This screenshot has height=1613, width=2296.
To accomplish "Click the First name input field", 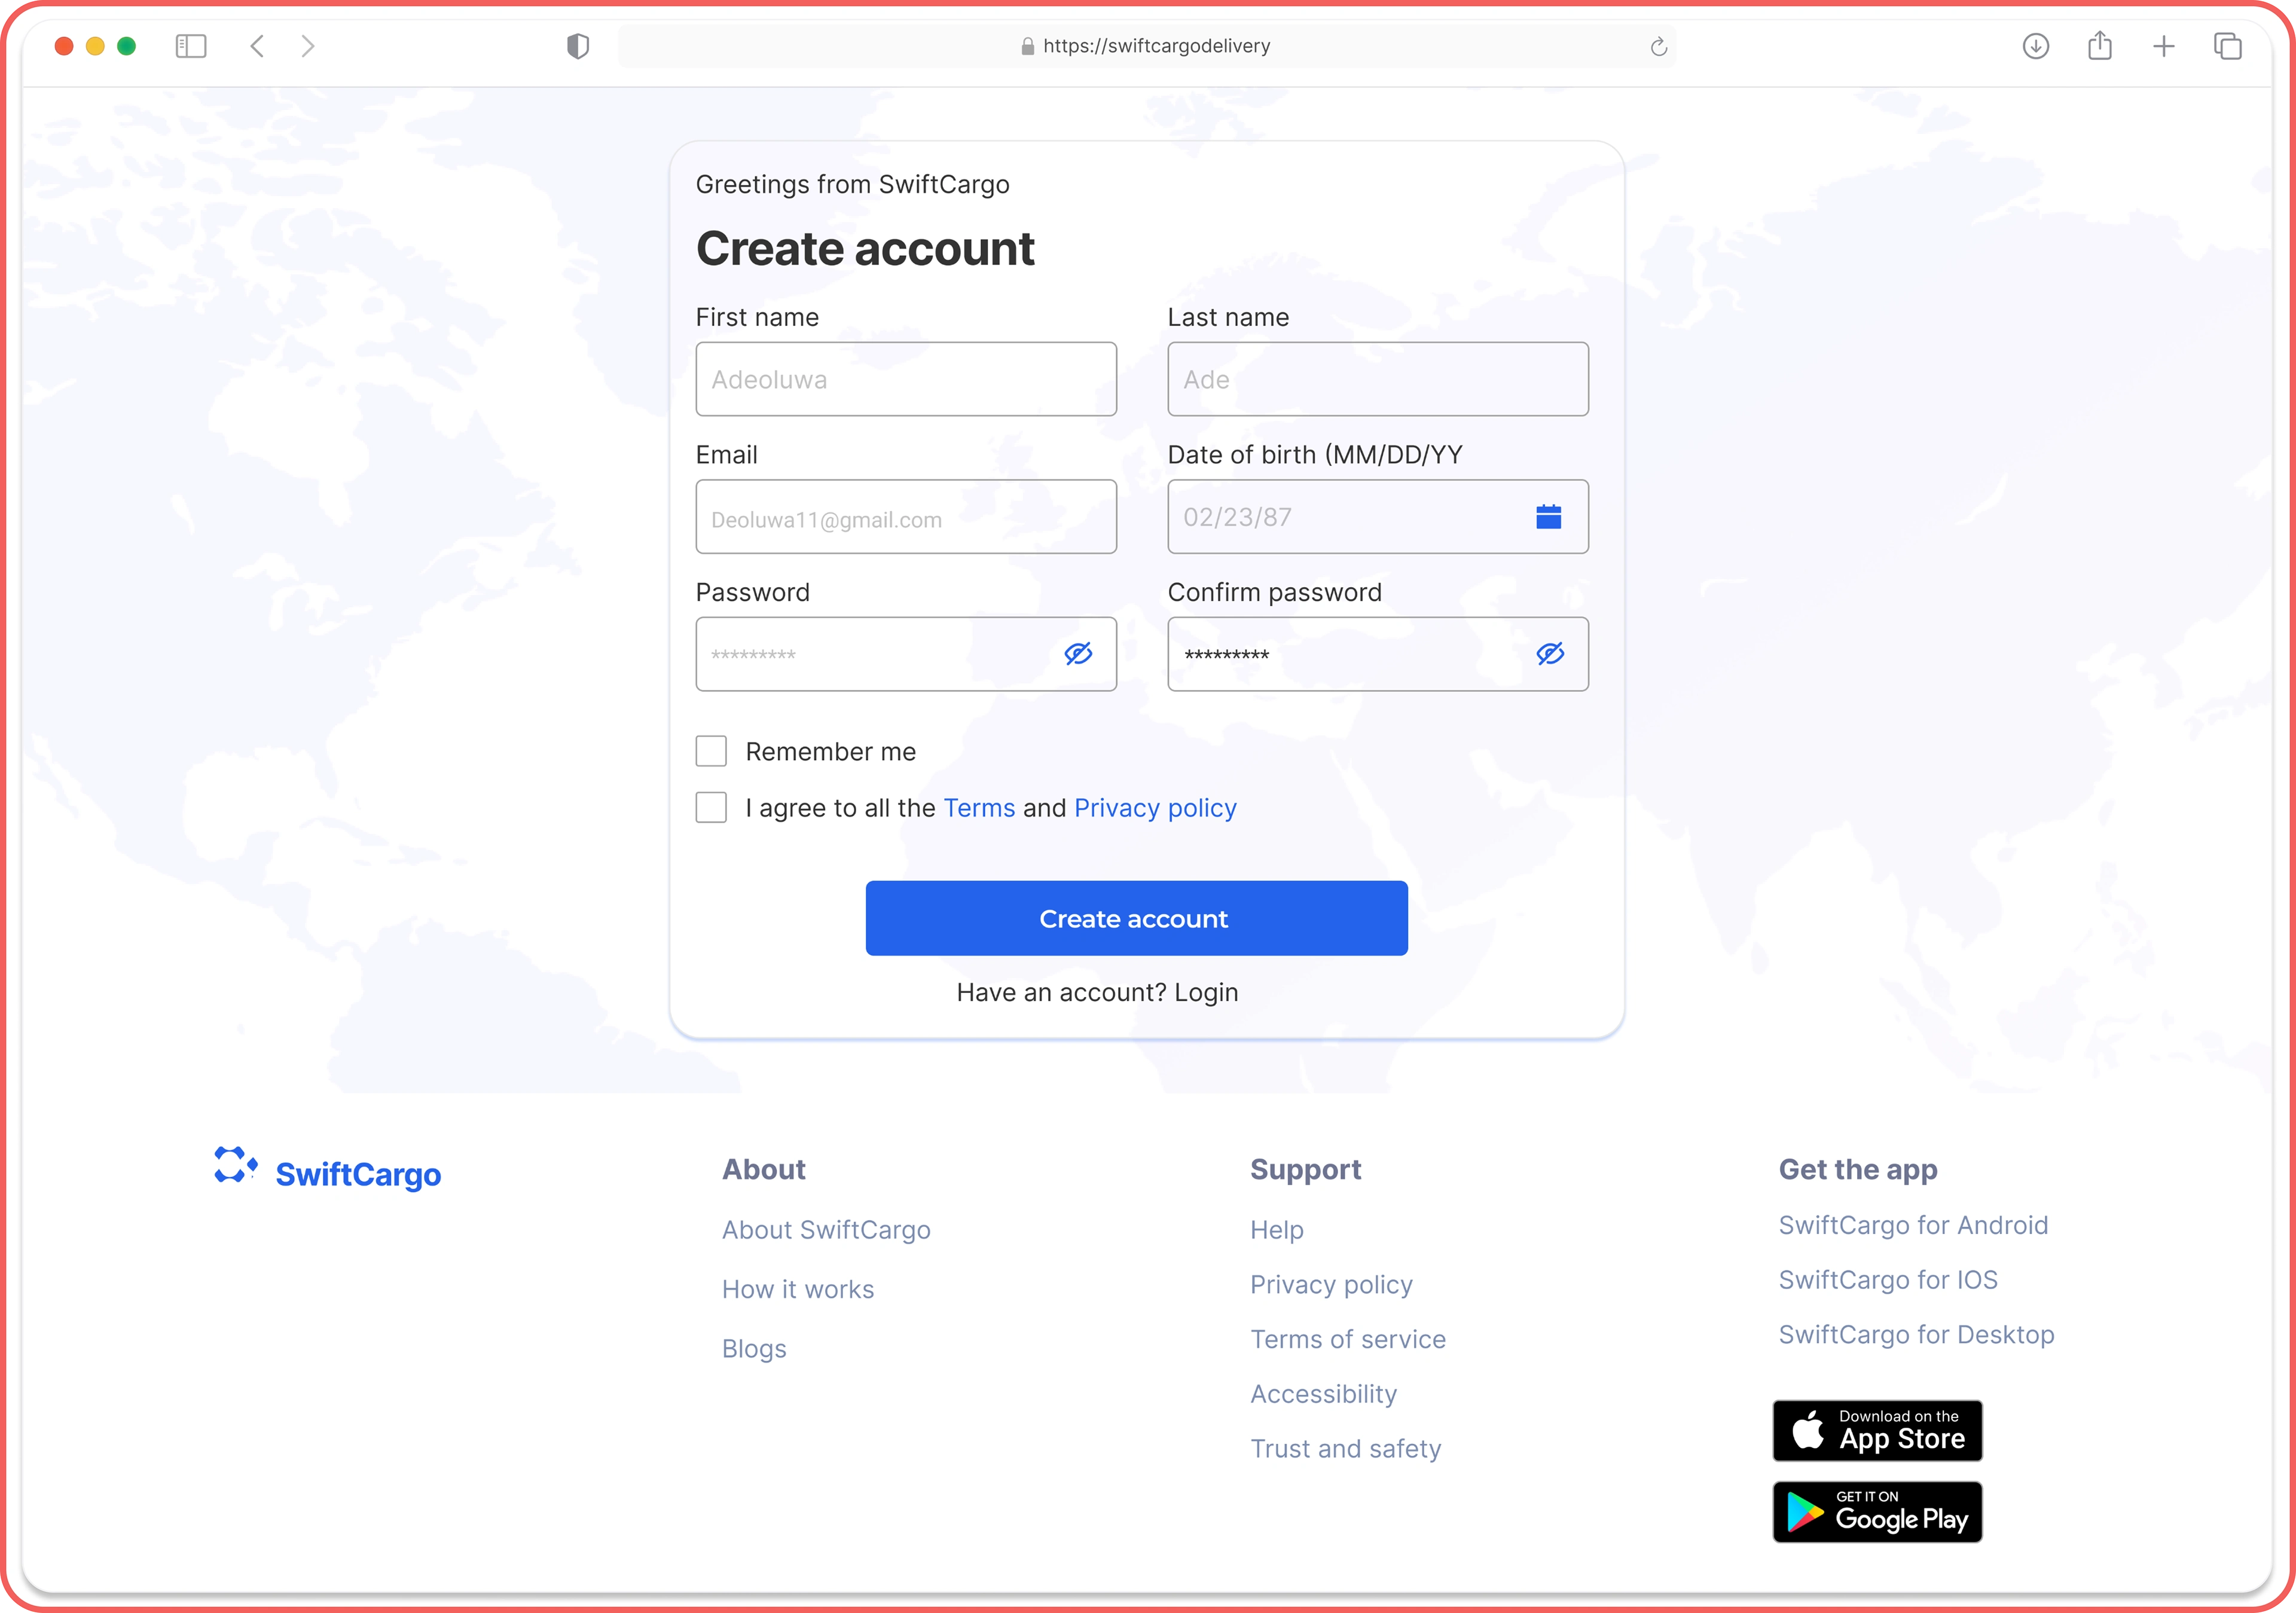I will pos(905,379).
